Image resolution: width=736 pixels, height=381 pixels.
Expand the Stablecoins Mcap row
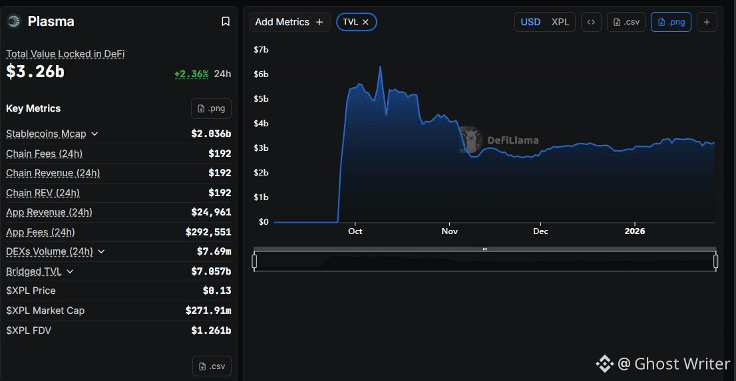pyautogui.click(x=94, y=134)
